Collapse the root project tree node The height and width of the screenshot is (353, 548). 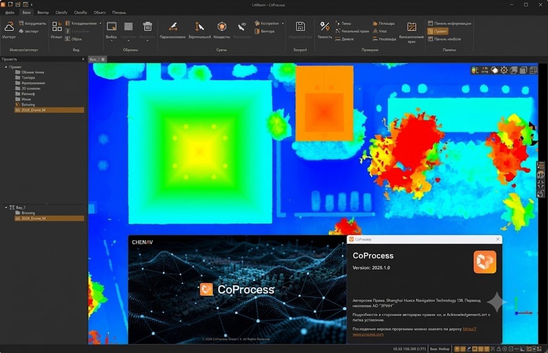(x=6, y=67)
